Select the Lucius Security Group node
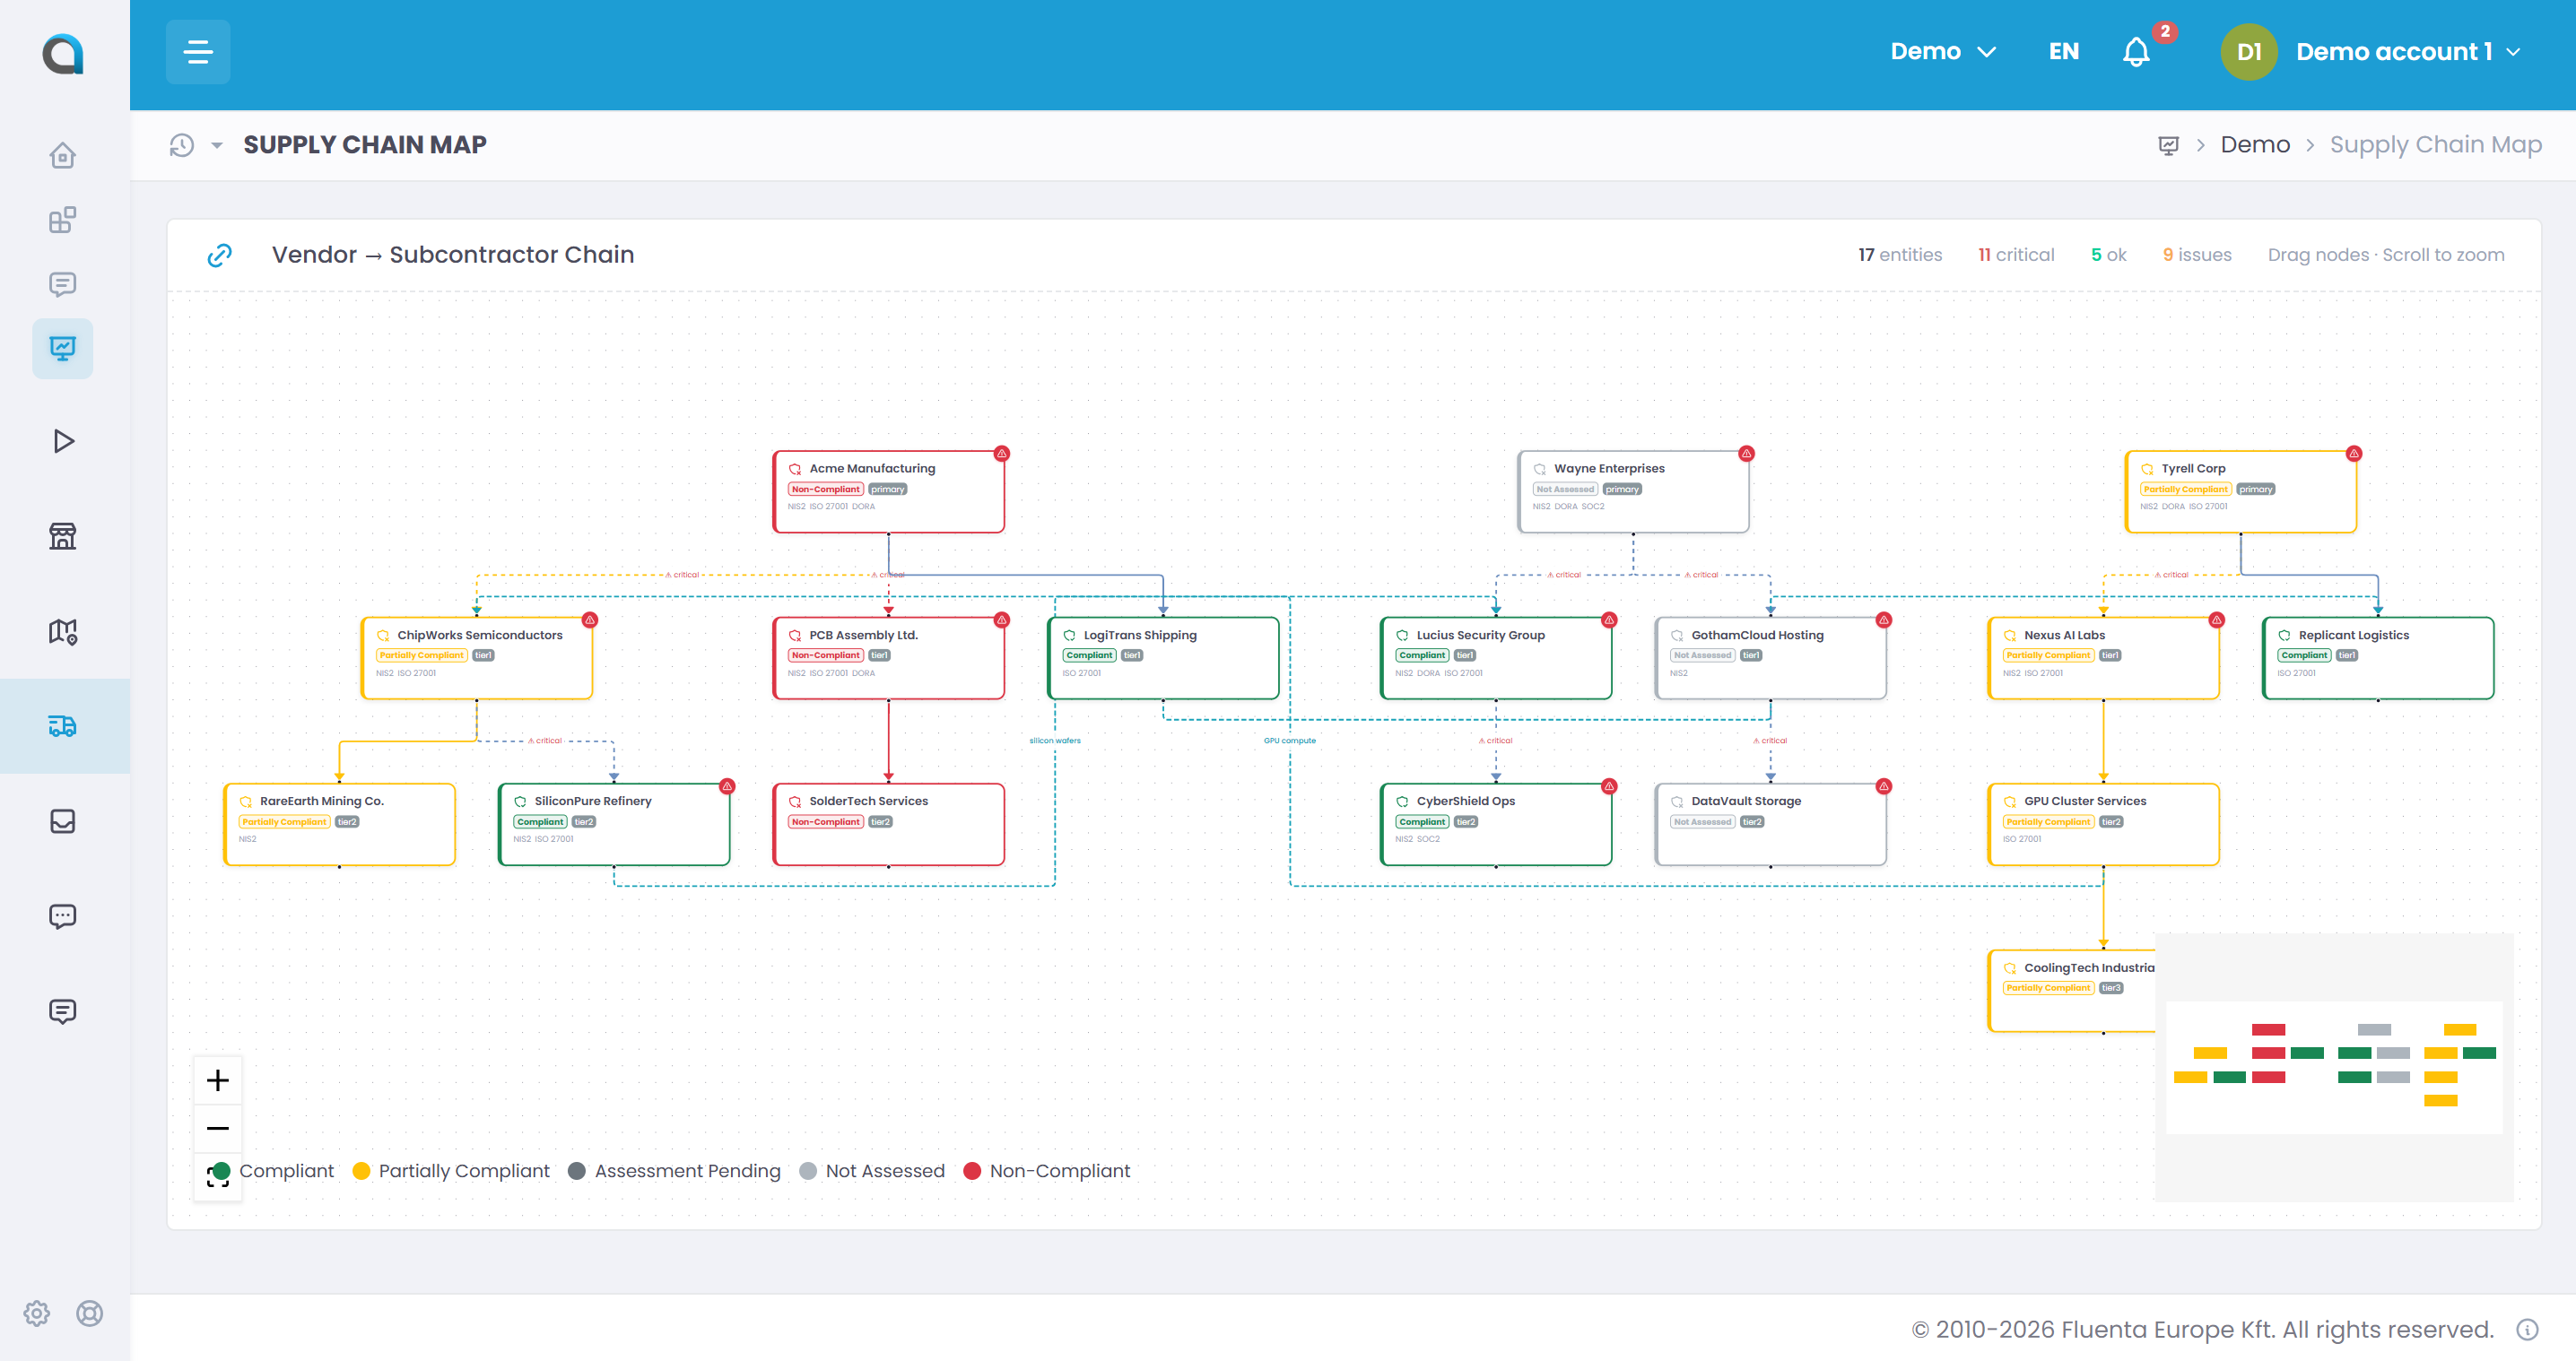 tap(1496, 657)
